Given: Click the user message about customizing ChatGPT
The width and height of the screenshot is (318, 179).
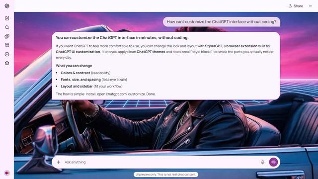Looking at the screenshot, I should [x=222, y=22].
